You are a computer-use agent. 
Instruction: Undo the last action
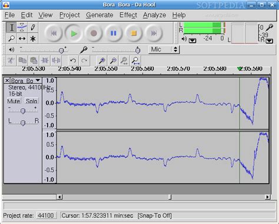tap(73, 61)
